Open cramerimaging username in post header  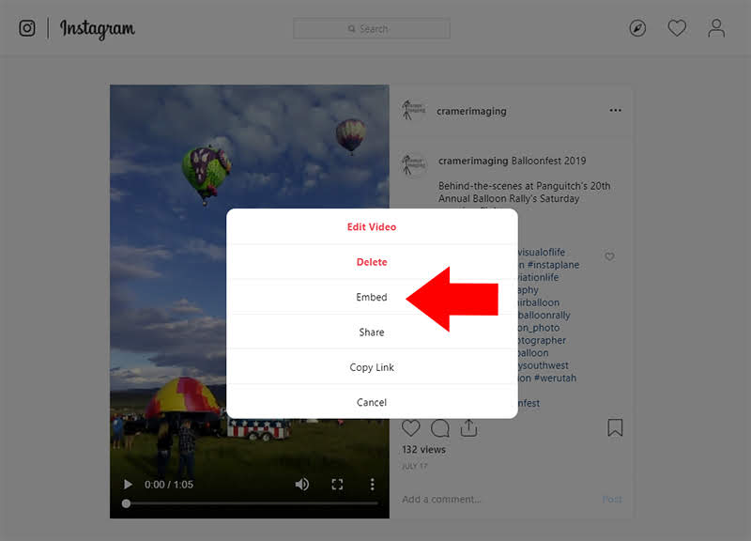pos(471,111)
